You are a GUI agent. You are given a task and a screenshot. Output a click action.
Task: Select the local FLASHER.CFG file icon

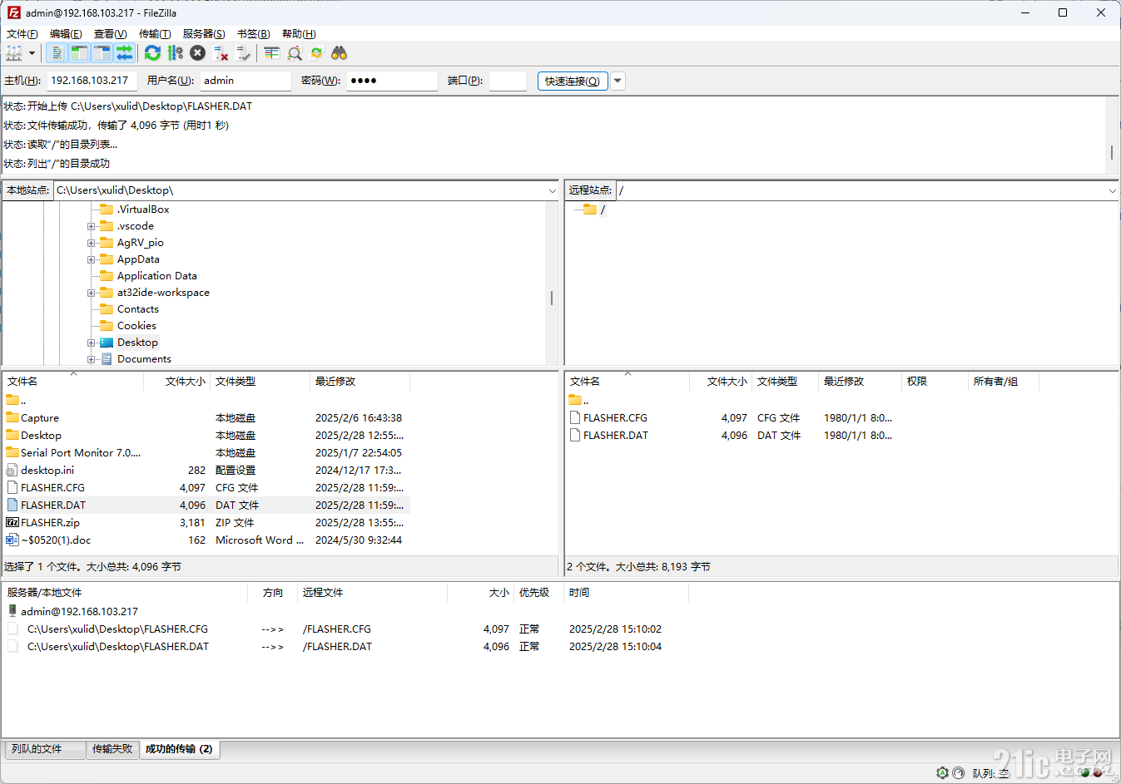click(x=12, y=487)
